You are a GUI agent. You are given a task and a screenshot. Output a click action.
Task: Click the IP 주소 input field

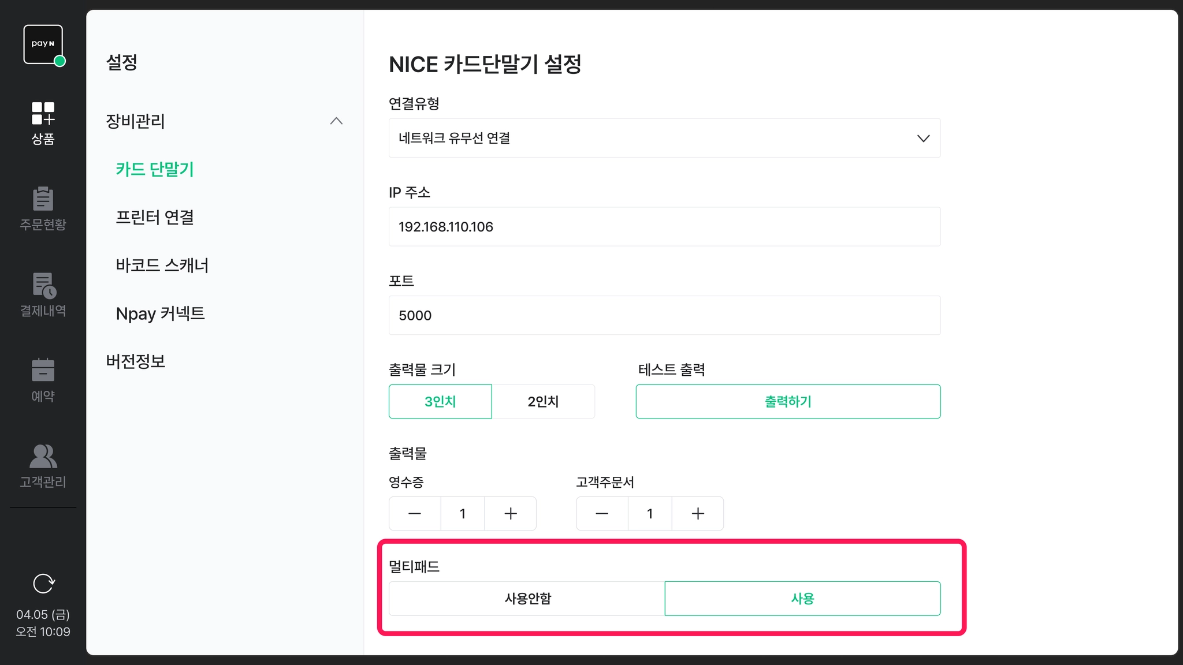(x=664, y=226)
